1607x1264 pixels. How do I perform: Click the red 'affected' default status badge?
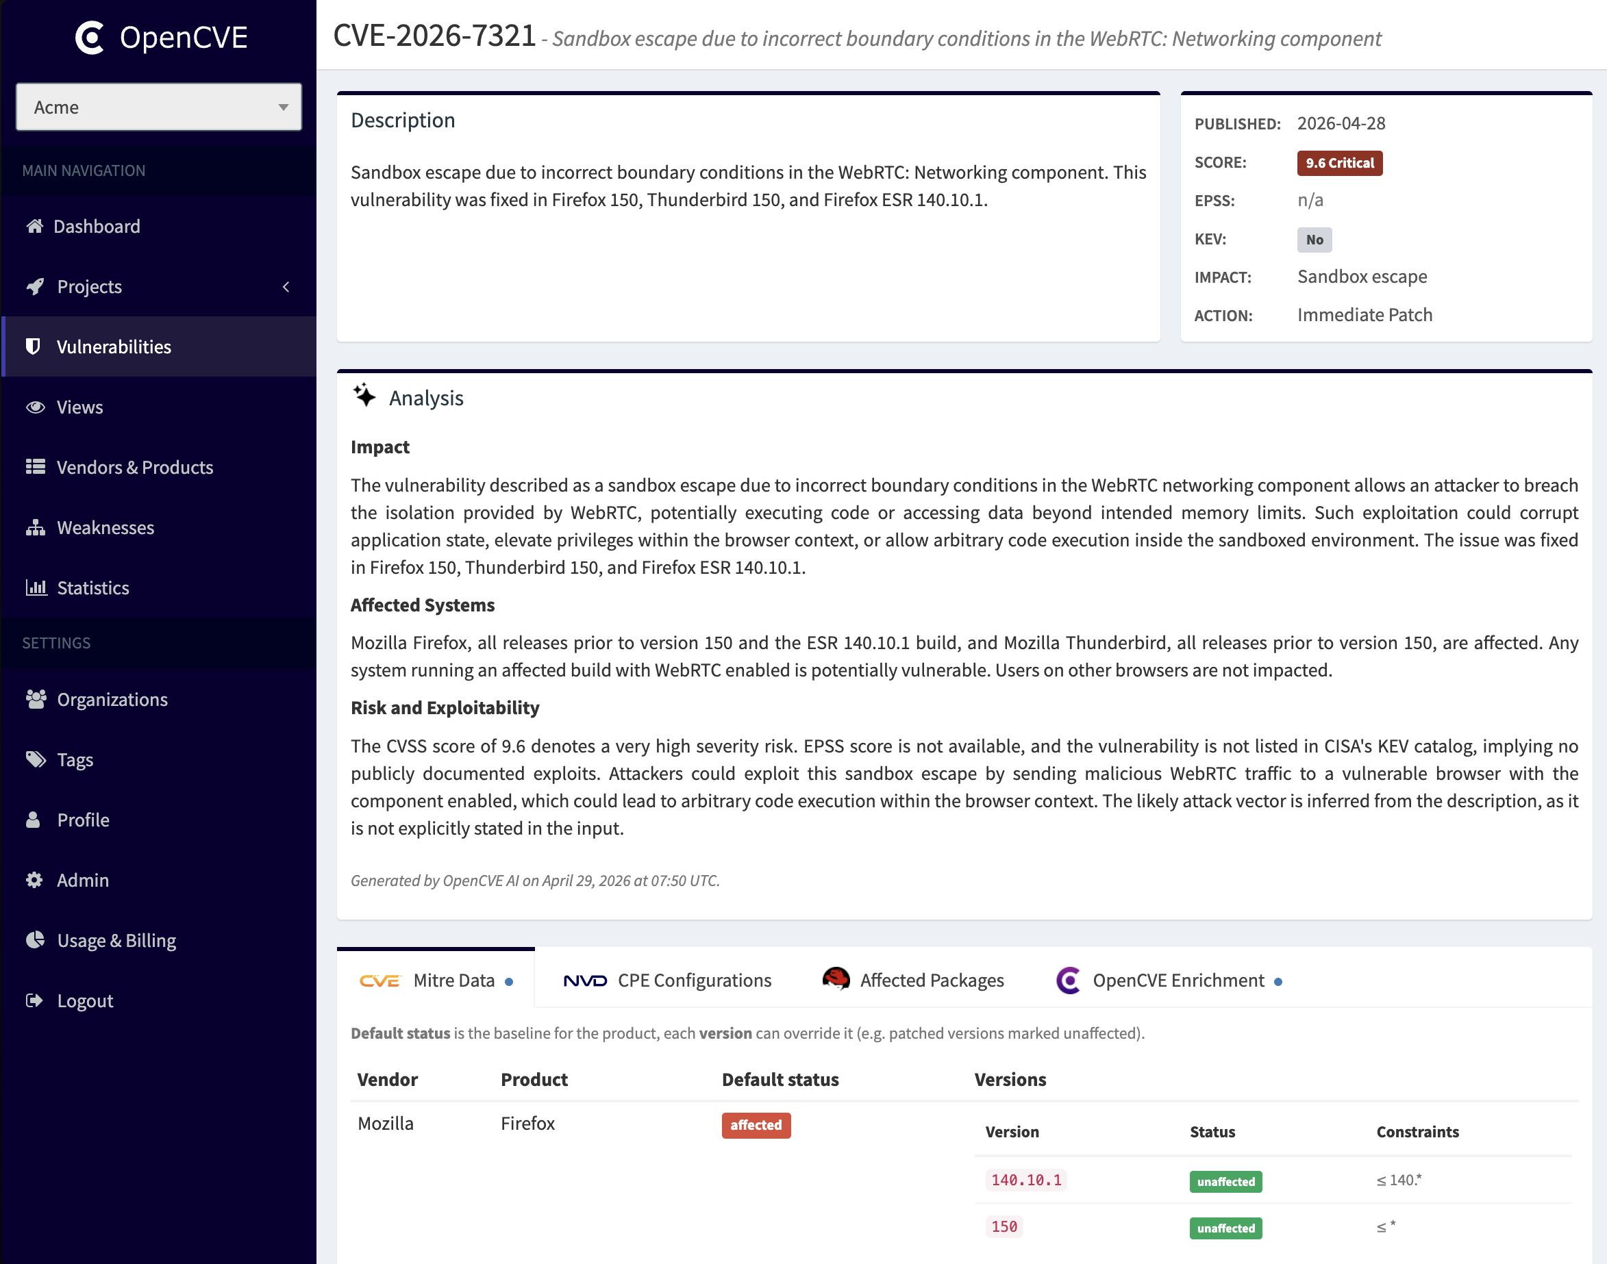(x=756, y=1125)
